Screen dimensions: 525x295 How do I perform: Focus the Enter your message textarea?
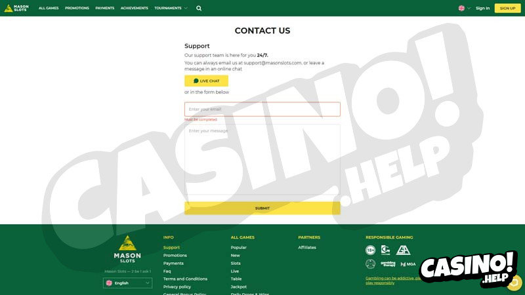pos(262,159)
